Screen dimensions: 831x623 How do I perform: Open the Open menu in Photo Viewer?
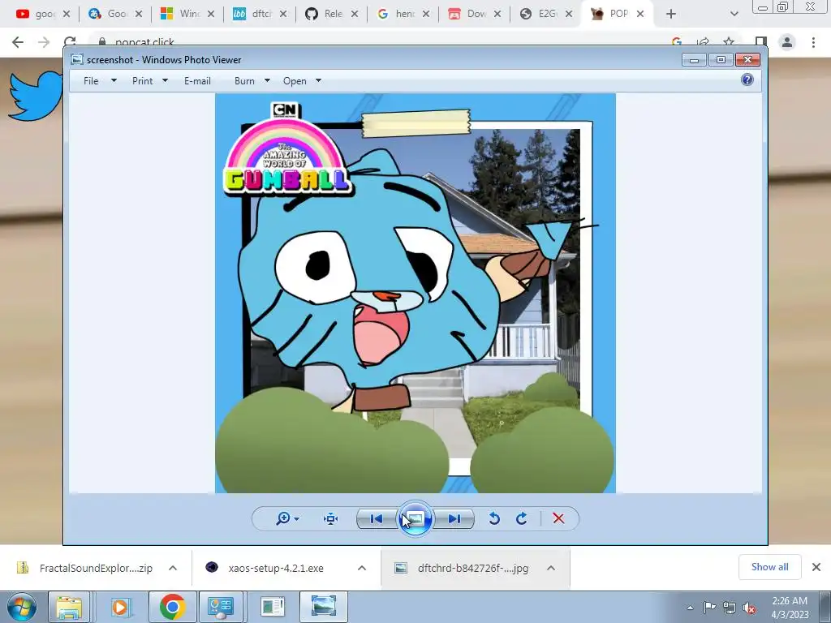pyautogui.click(x=295, y=80)
